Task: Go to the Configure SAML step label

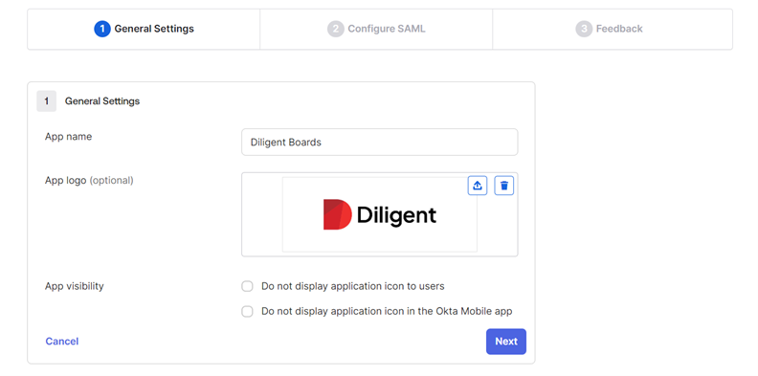Action: coord(387,29)
